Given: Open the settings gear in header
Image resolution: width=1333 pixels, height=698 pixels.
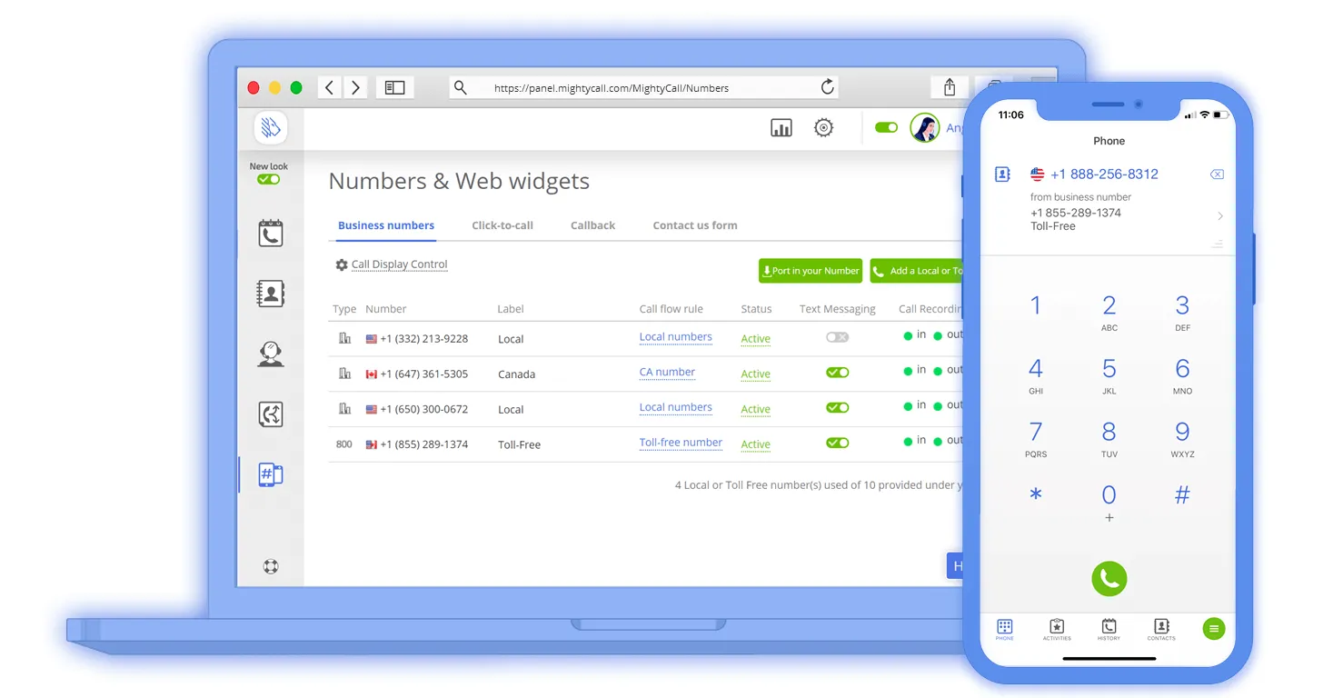Looking at the screenshot, I should click(x=823, y=128).
